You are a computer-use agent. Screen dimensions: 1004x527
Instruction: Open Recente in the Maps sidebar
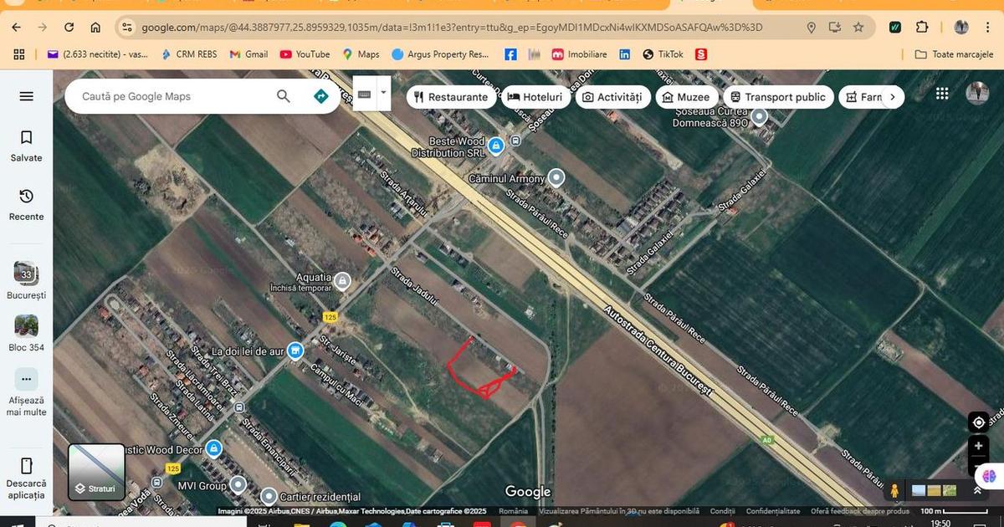coord(26,206)
